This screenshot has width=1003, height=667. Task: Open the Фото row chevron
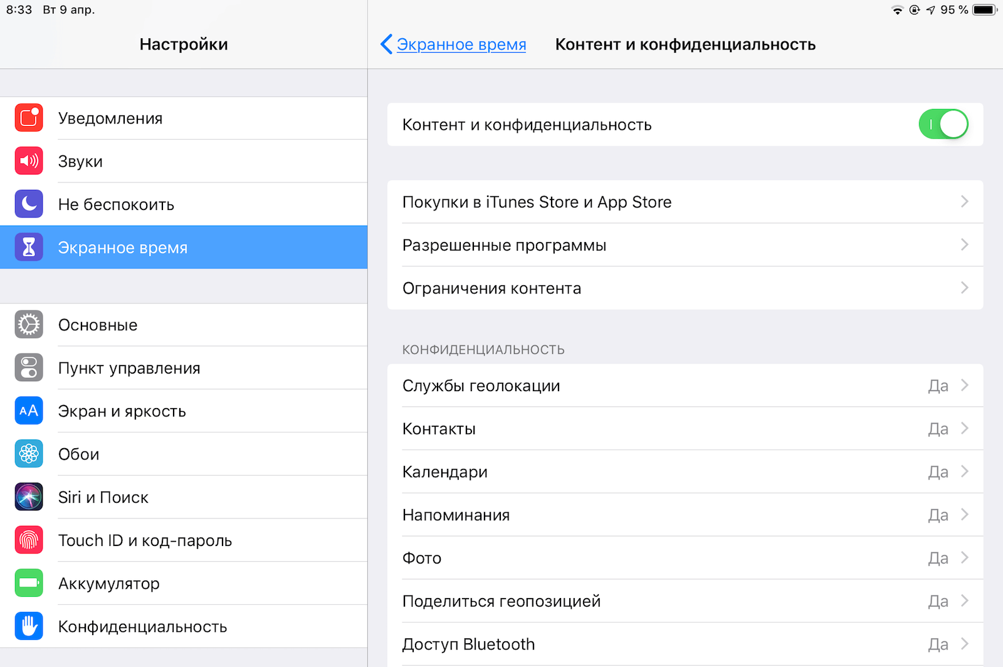pyautogui.click(x=965, y=557)
